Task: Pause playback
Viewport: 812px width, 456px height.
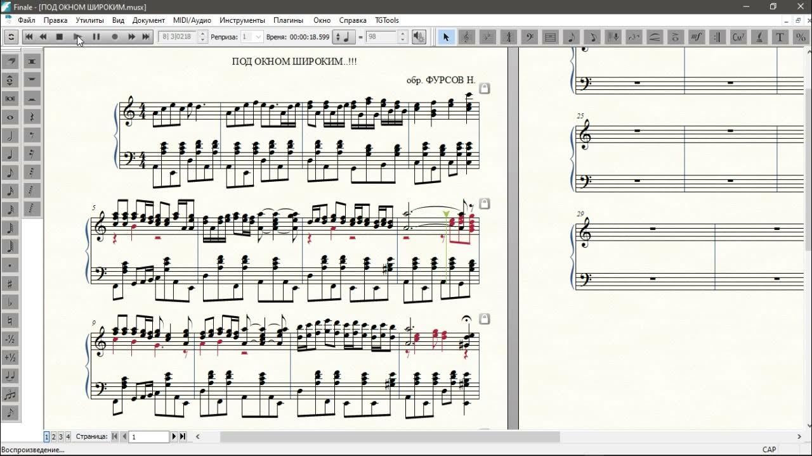Action: 96,37
